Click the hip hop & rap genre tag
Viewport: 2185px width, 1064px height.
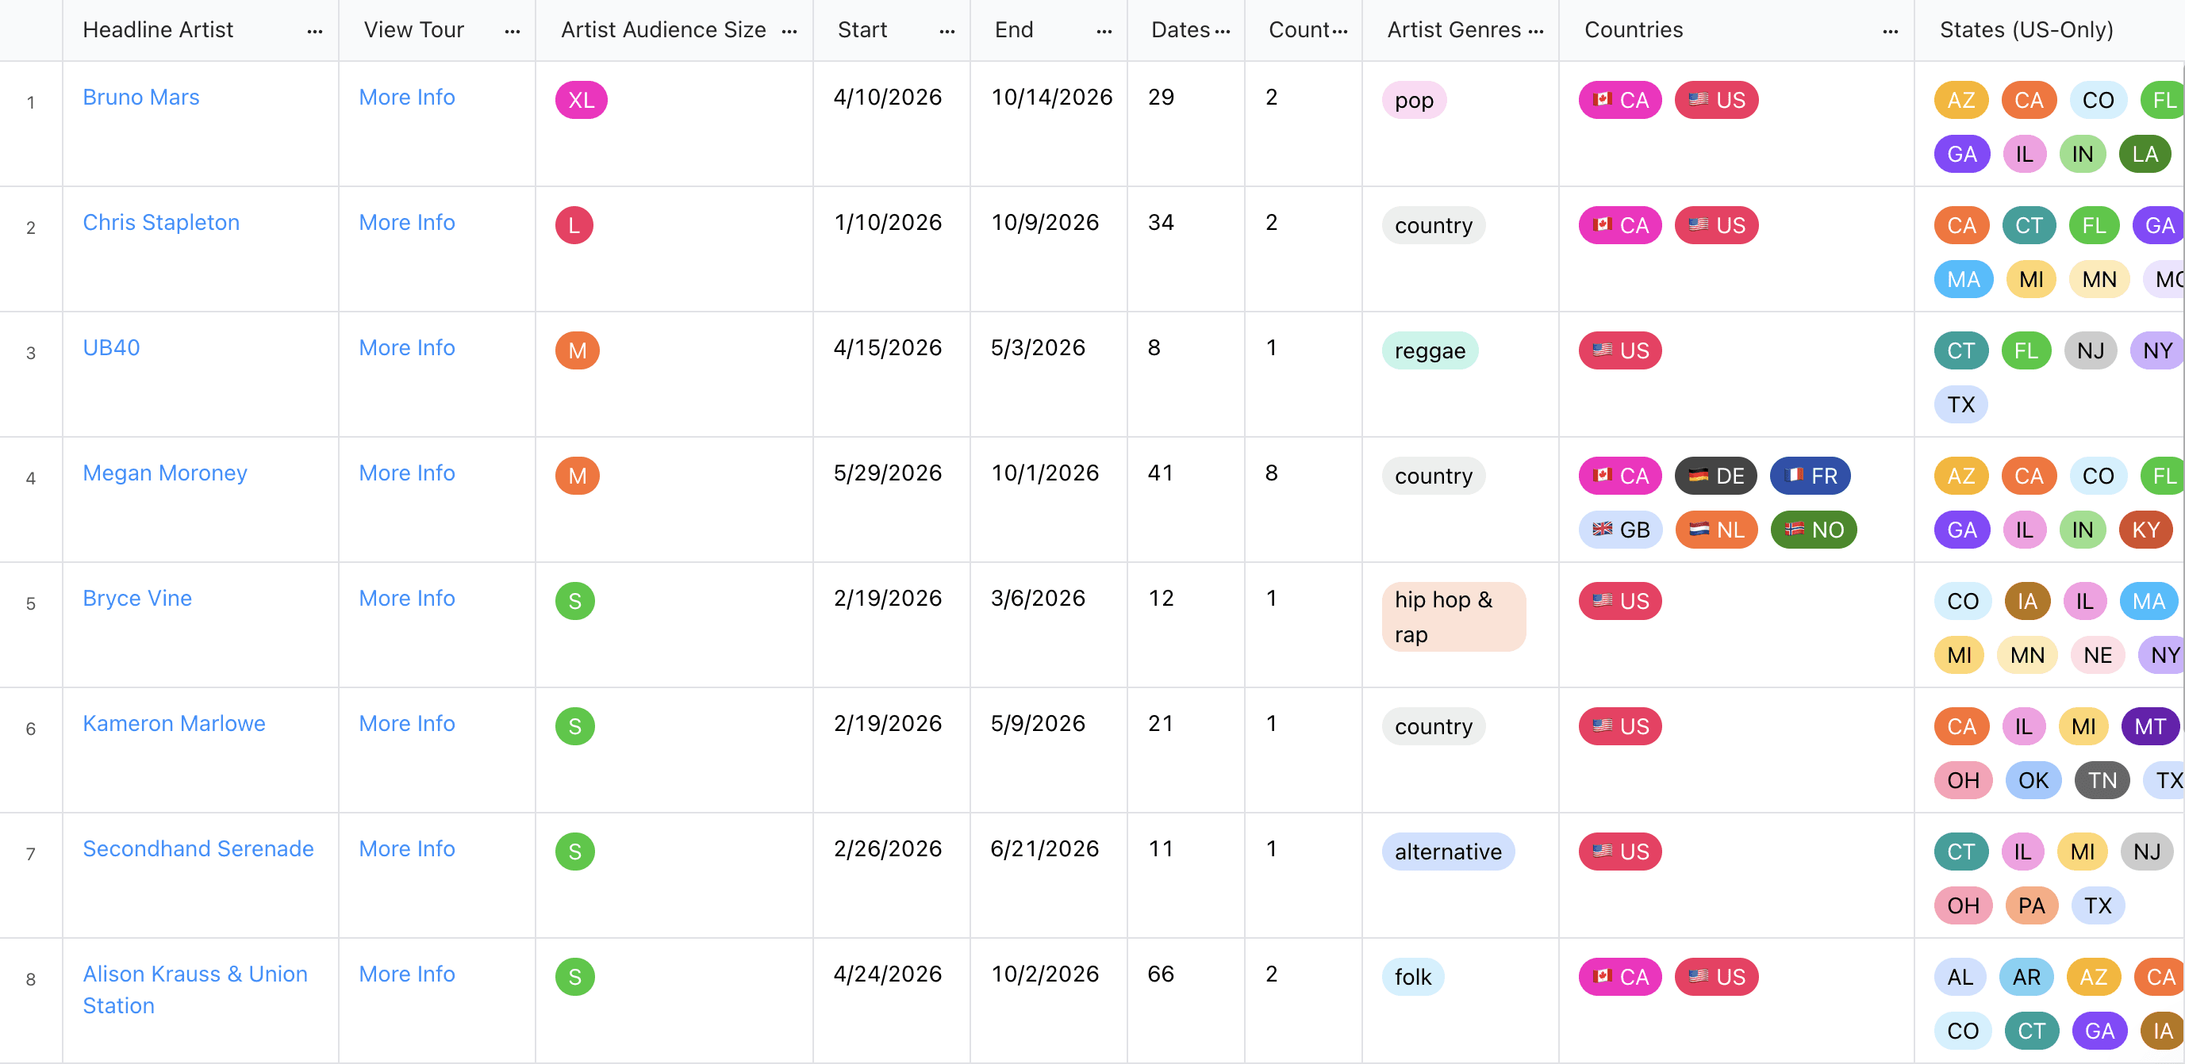(1452, 616)
